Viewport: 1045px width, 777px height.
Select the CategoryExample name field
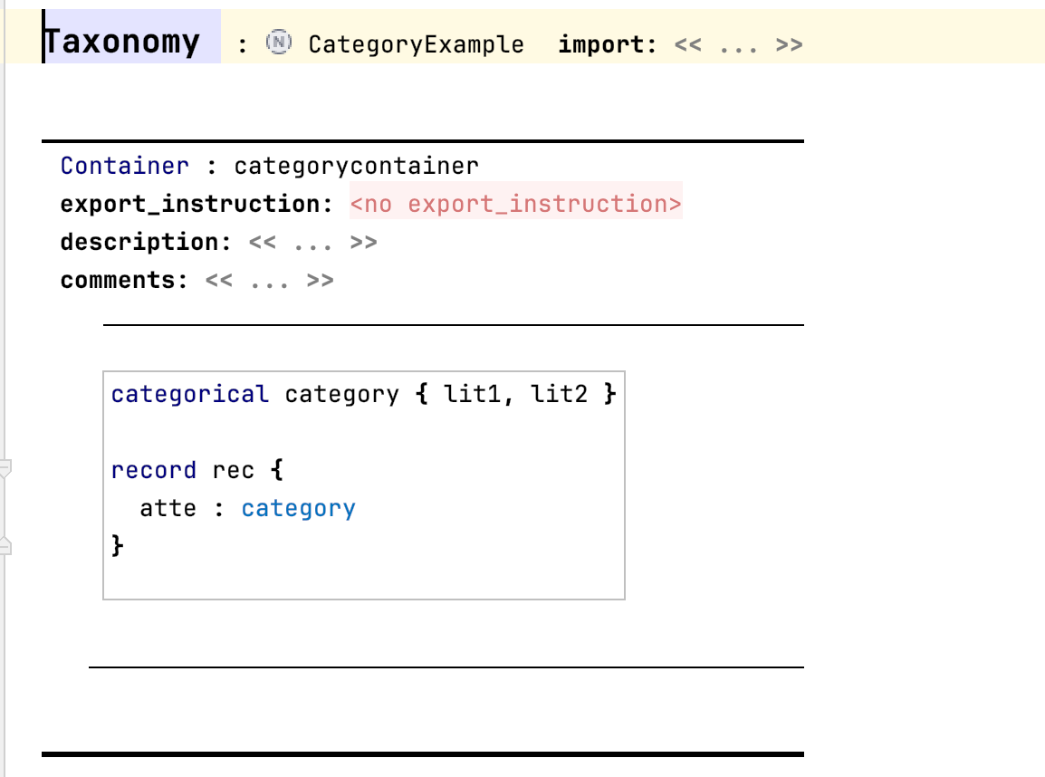[416, 43]
